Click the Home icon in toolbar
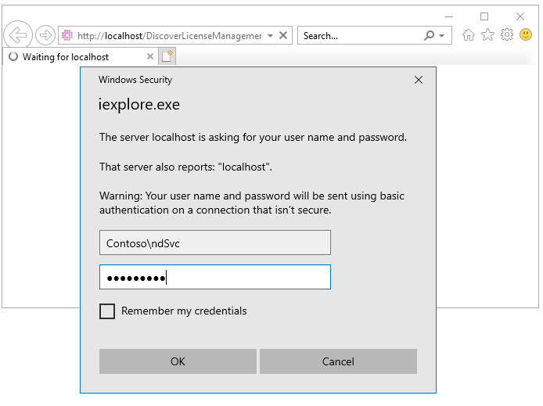 469,35
